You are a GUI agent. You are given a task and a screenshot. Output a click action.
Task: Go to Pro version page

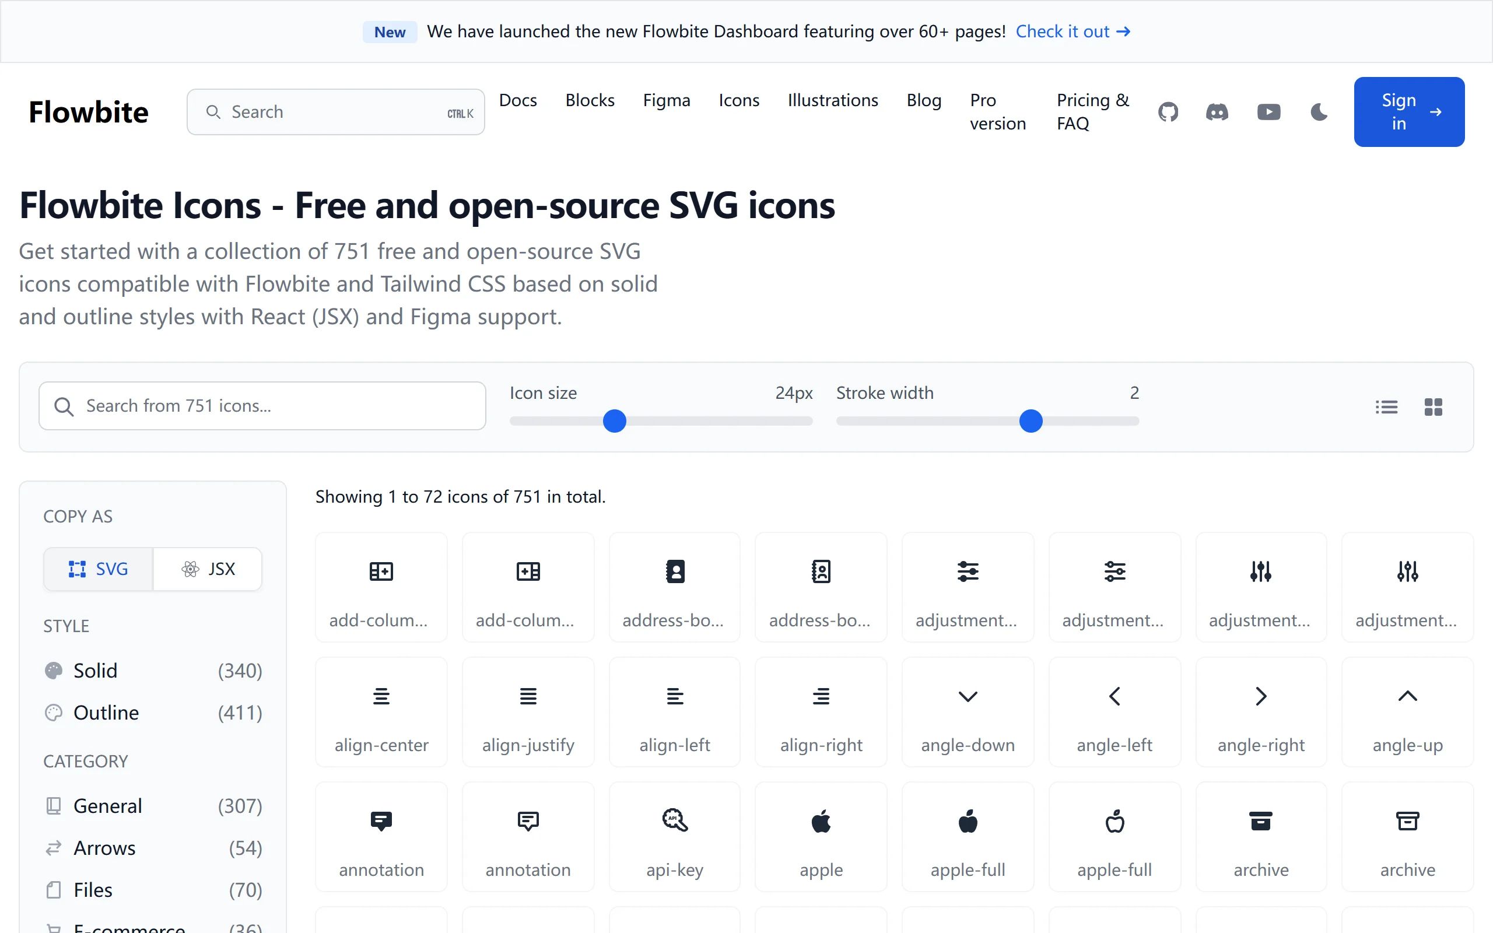click(998, 112)
